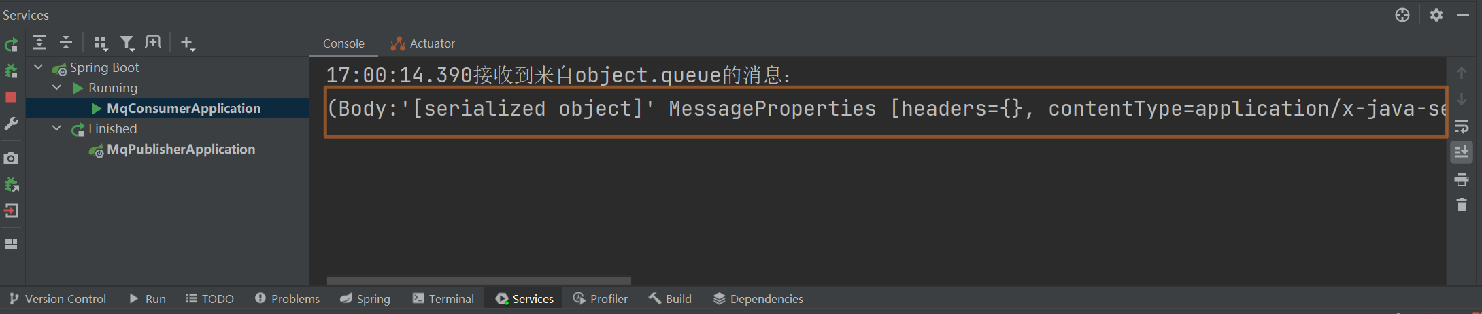Collapse the Running group node
Viewport: 1482px width, 314px height.
[x=57, y=88]
